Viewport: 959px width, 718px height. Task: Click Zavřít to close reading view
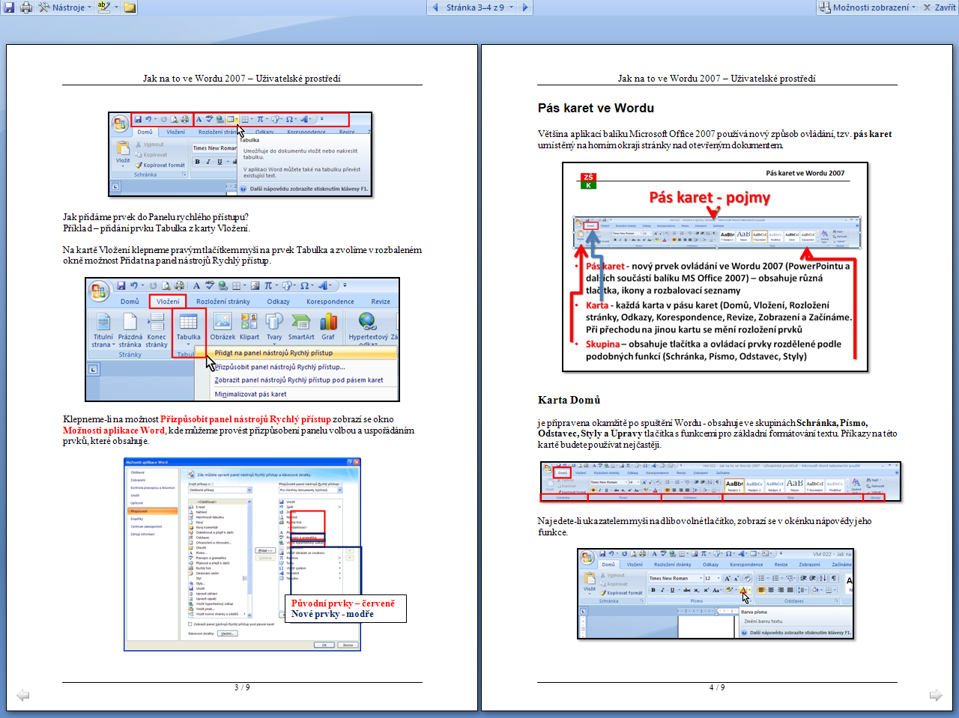tap(939, 7)
